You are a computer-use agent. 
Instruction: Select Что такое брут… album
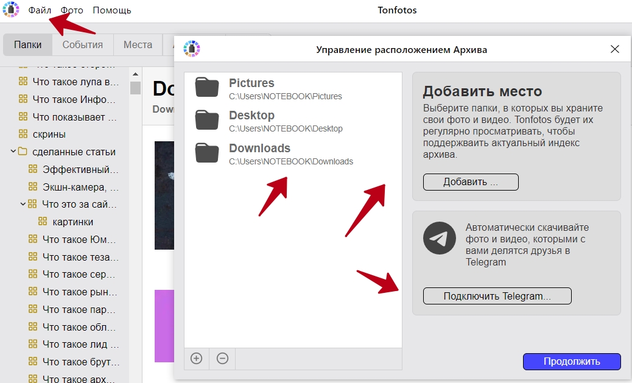(81, 362)
